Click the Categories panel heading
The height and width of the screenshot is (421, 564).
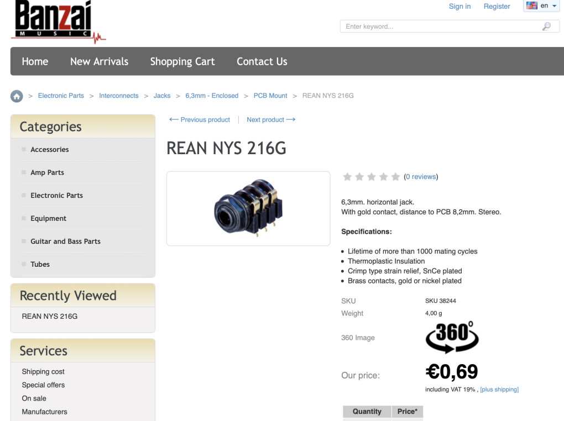pyautogui.click(x=50, y=127)
